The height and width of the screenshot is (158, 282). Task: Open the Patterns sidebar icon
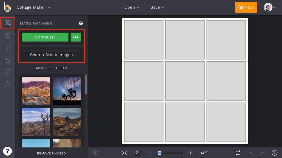point(7,60)
